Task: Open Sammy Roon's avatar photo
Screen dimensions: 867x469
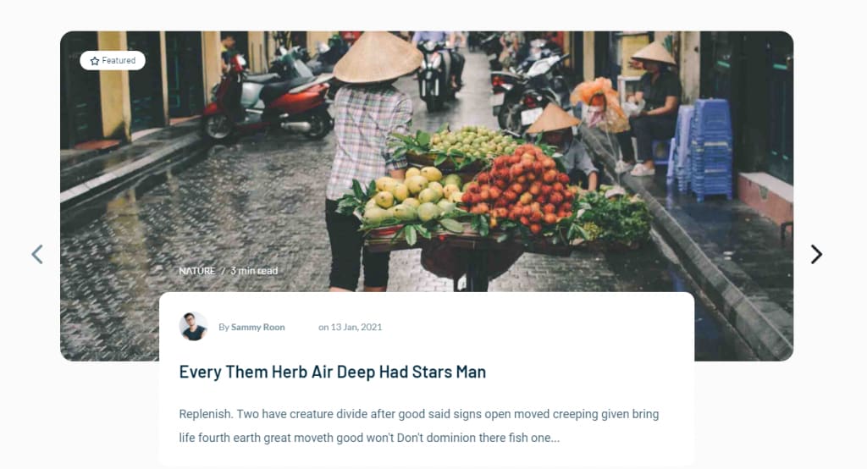Action: click(194, 326)
